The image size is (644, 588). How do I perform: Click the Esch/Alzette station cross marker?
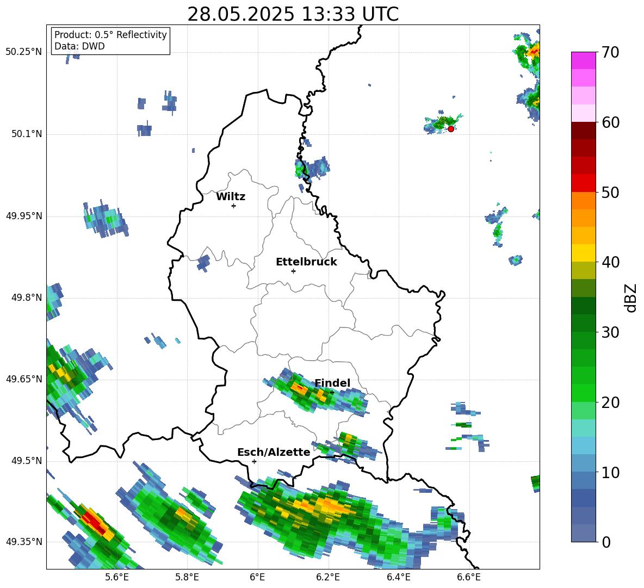click(254, 461)
